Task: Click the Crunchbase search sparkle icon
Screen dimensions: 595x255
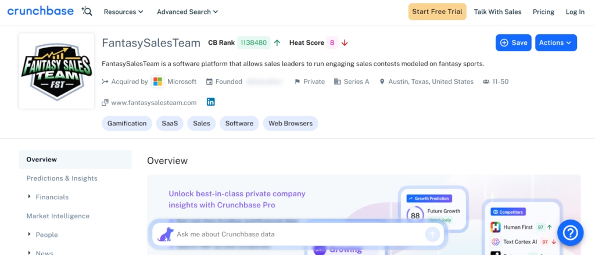Action: [x=87, y=11]
